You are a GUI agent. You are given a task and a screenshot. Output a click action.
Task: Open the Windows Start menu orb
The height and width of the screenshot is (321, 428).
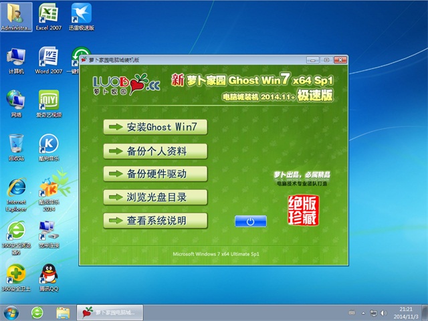[11, 312]
